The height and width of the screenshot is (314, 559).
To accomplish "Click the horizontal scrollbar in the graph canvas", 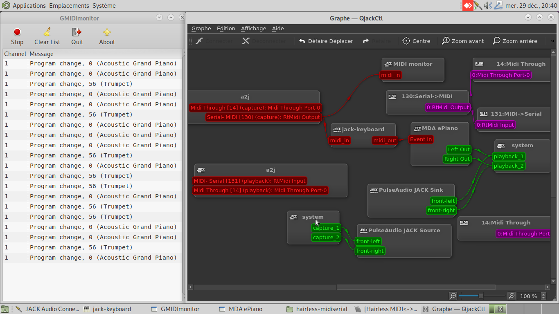I will tap(416, 287).
